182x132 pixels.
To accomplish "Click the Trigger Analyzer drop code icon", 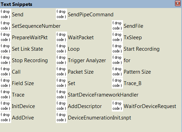I will [61, 60].
